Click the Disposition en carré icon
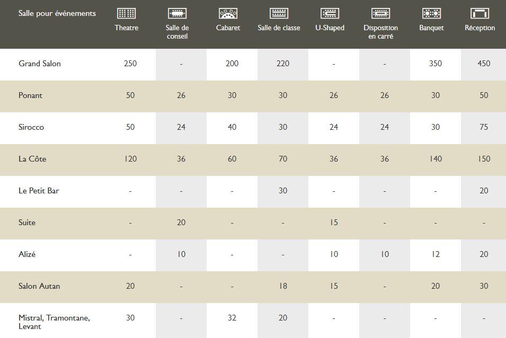 pos(381,13)
